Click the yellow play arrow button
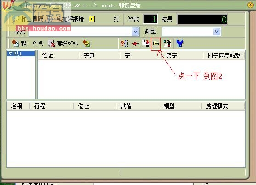 tap(91, 19)
